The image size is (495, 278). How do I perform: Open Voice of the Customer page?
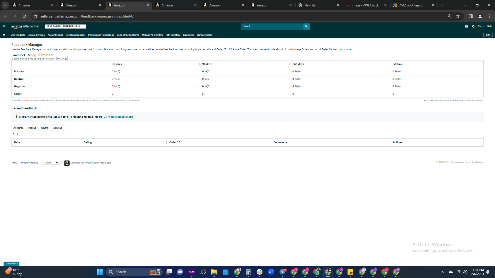[128, 35]
